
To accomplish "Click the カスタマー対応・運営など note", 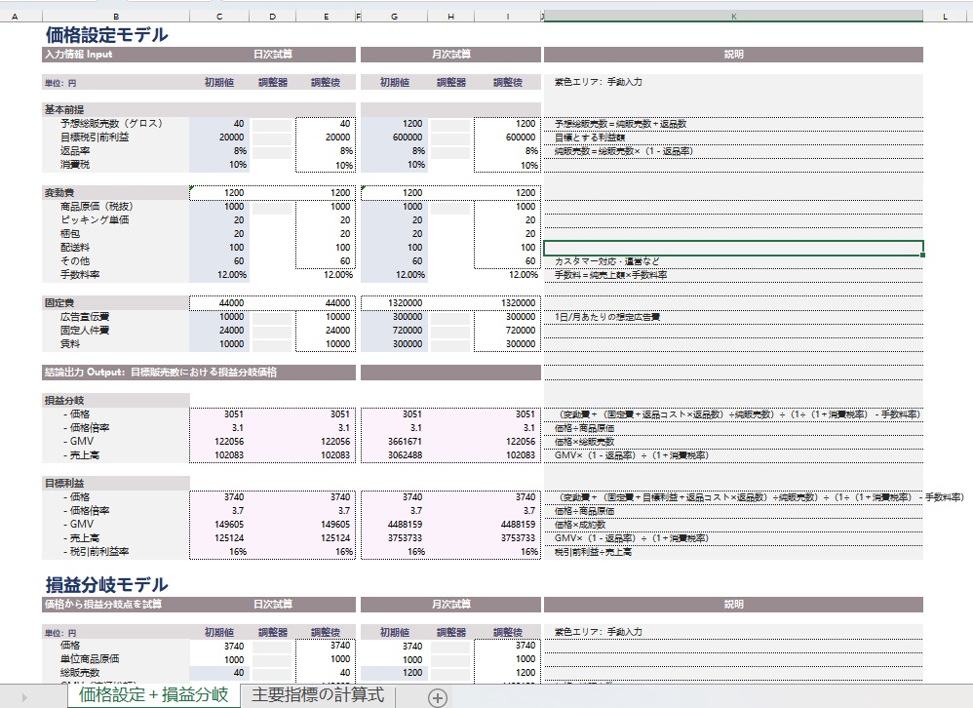I will point(606,261).
